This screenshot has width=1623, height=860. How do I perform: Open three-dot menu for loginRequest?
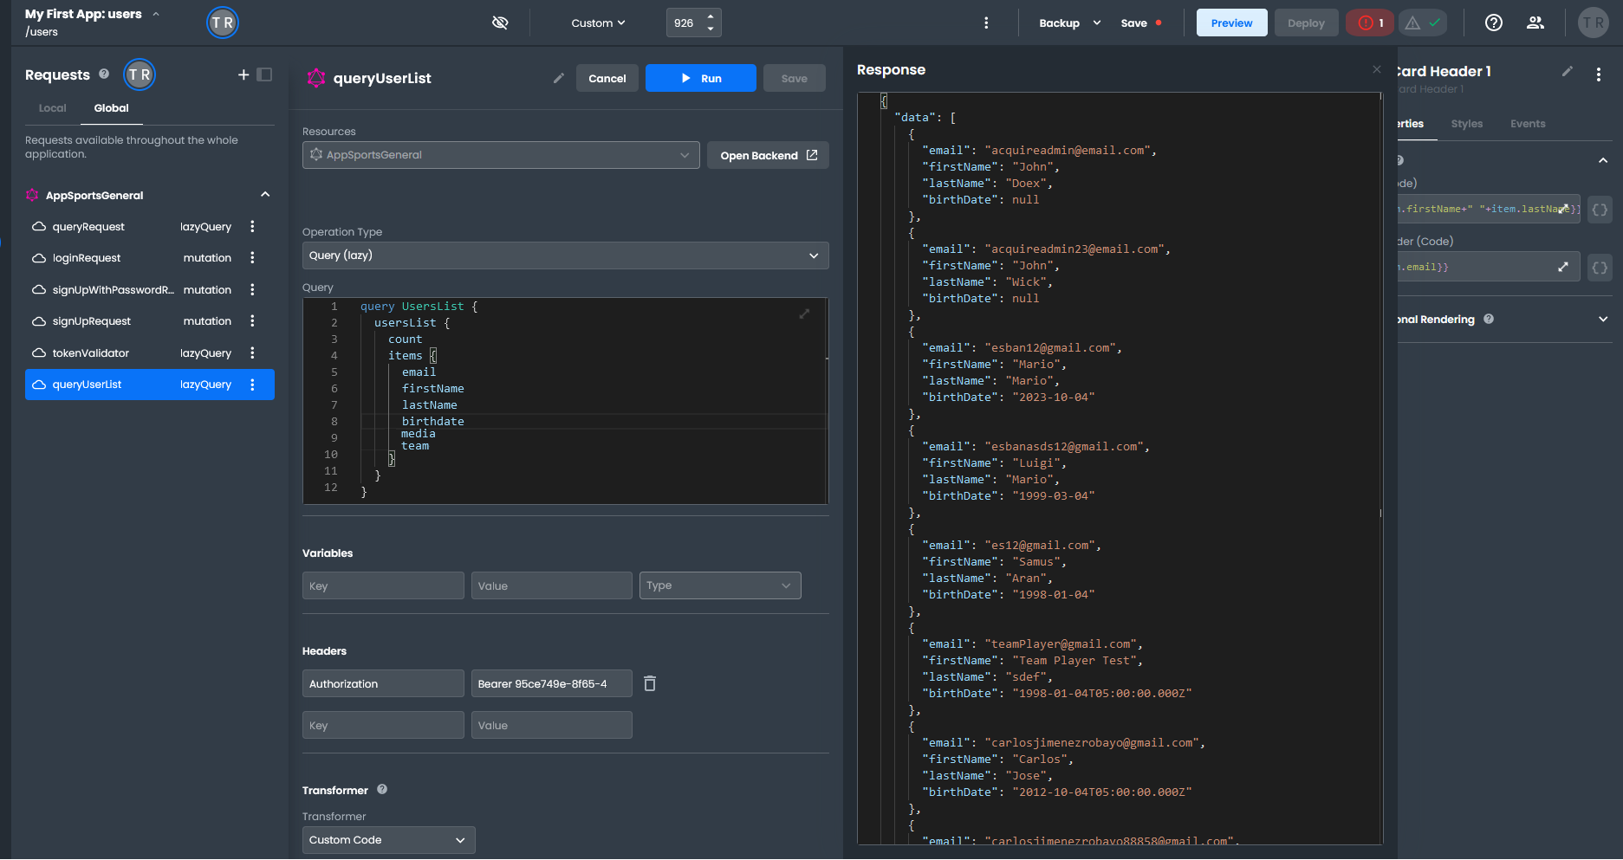pos(252,258)
